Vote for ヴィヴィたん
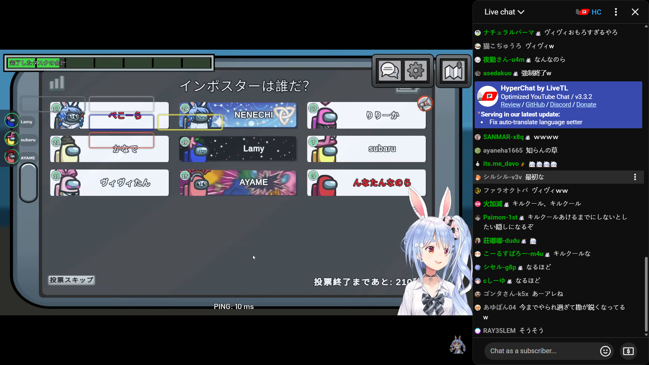Screen dimensions: 649x365 109,183
